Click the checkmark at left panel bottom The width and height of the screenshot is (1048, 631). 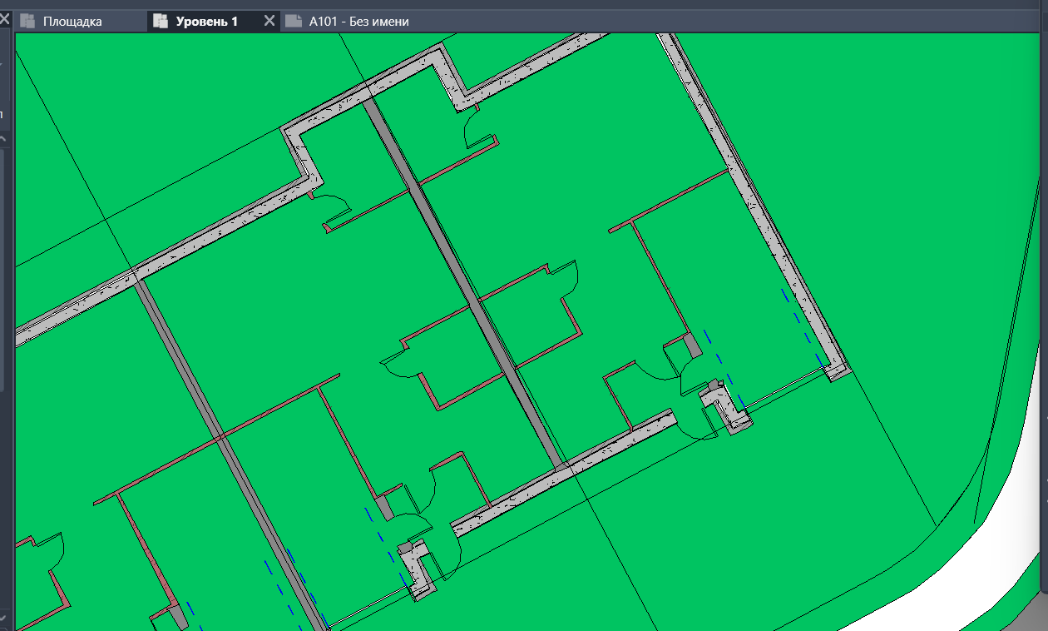pyautogui.click(x=2, y=618)
